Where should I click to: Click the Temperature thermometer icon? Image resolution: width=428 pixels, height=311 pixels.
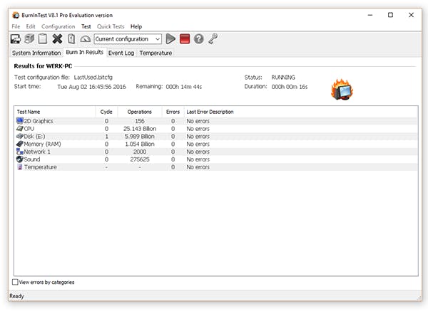click(x=20, y=167)
